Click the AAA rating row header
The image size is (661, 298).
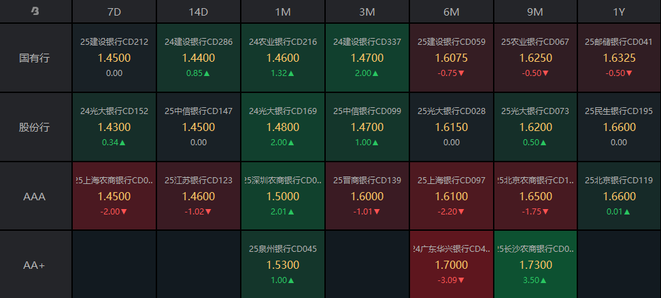point(35,196)
